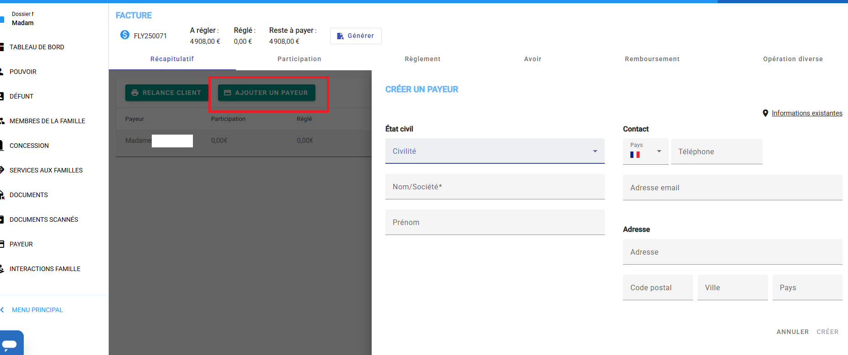This screenshot has height=355, width=848.
Task: Click the Tableau de bord sidebar icon
Action: [2, 47]
